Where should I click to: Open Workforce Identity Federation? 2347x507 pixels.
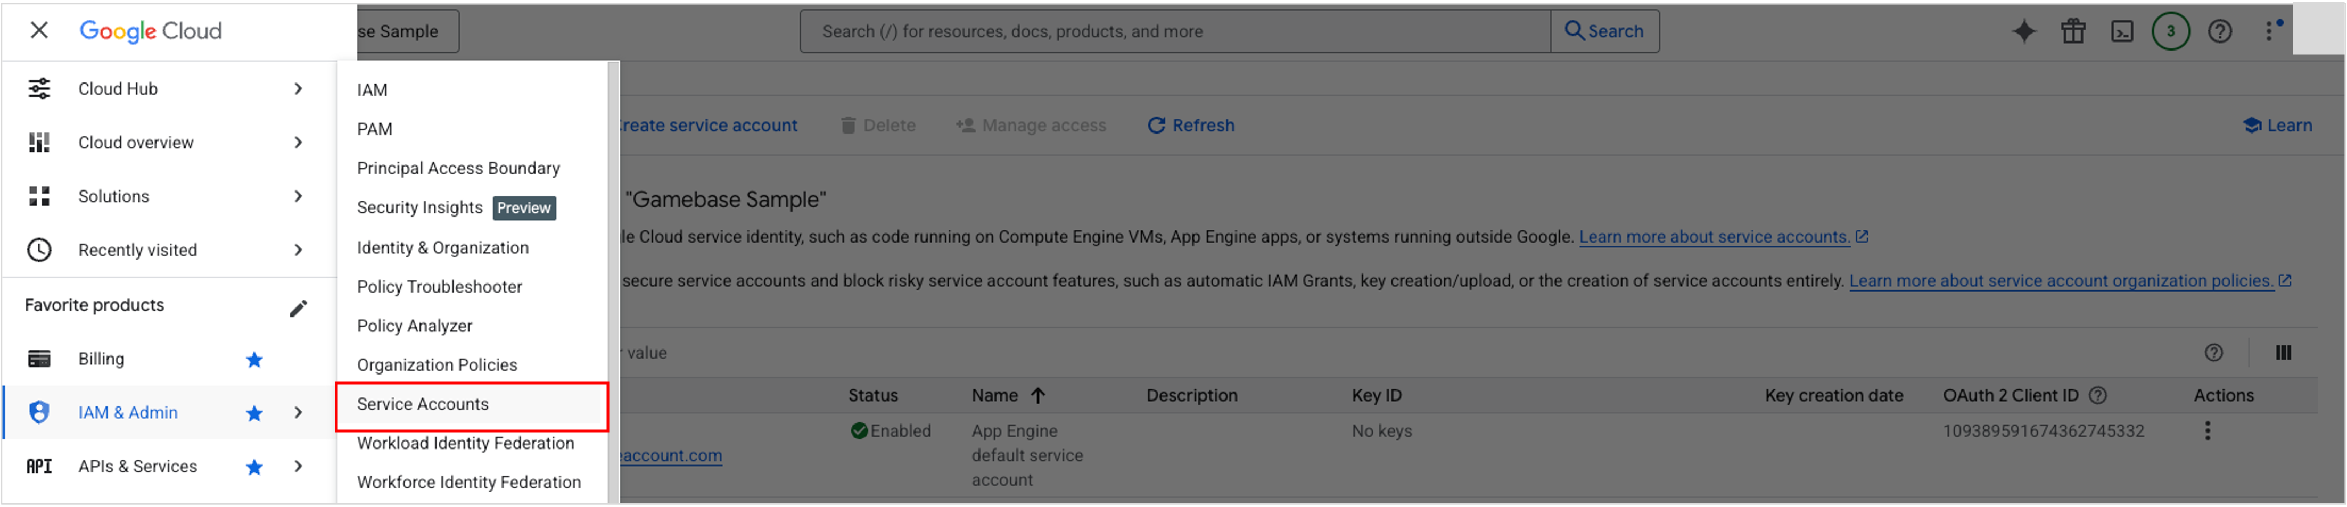click(x=469, y=483)
